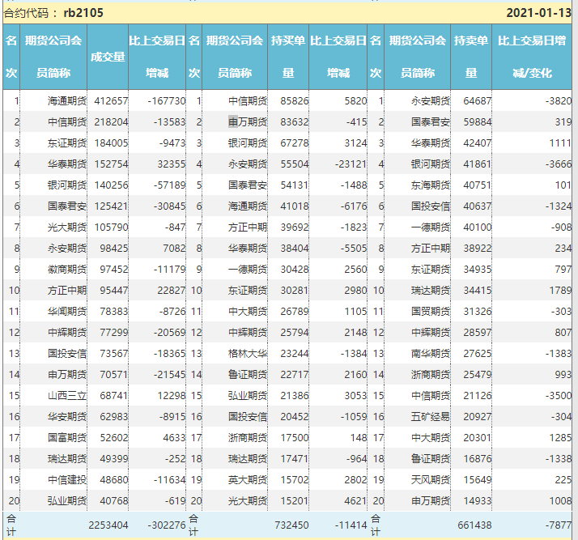Click 银河期货 with long position 67278
Screen dimensions: 578x540
coord(248,142)
